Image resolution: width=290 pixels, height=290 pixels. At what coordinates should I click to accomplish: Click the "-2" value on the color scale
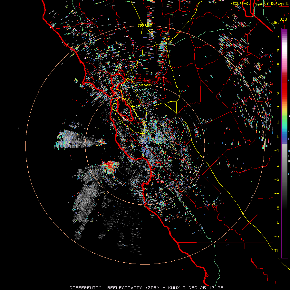pos(277,165)
